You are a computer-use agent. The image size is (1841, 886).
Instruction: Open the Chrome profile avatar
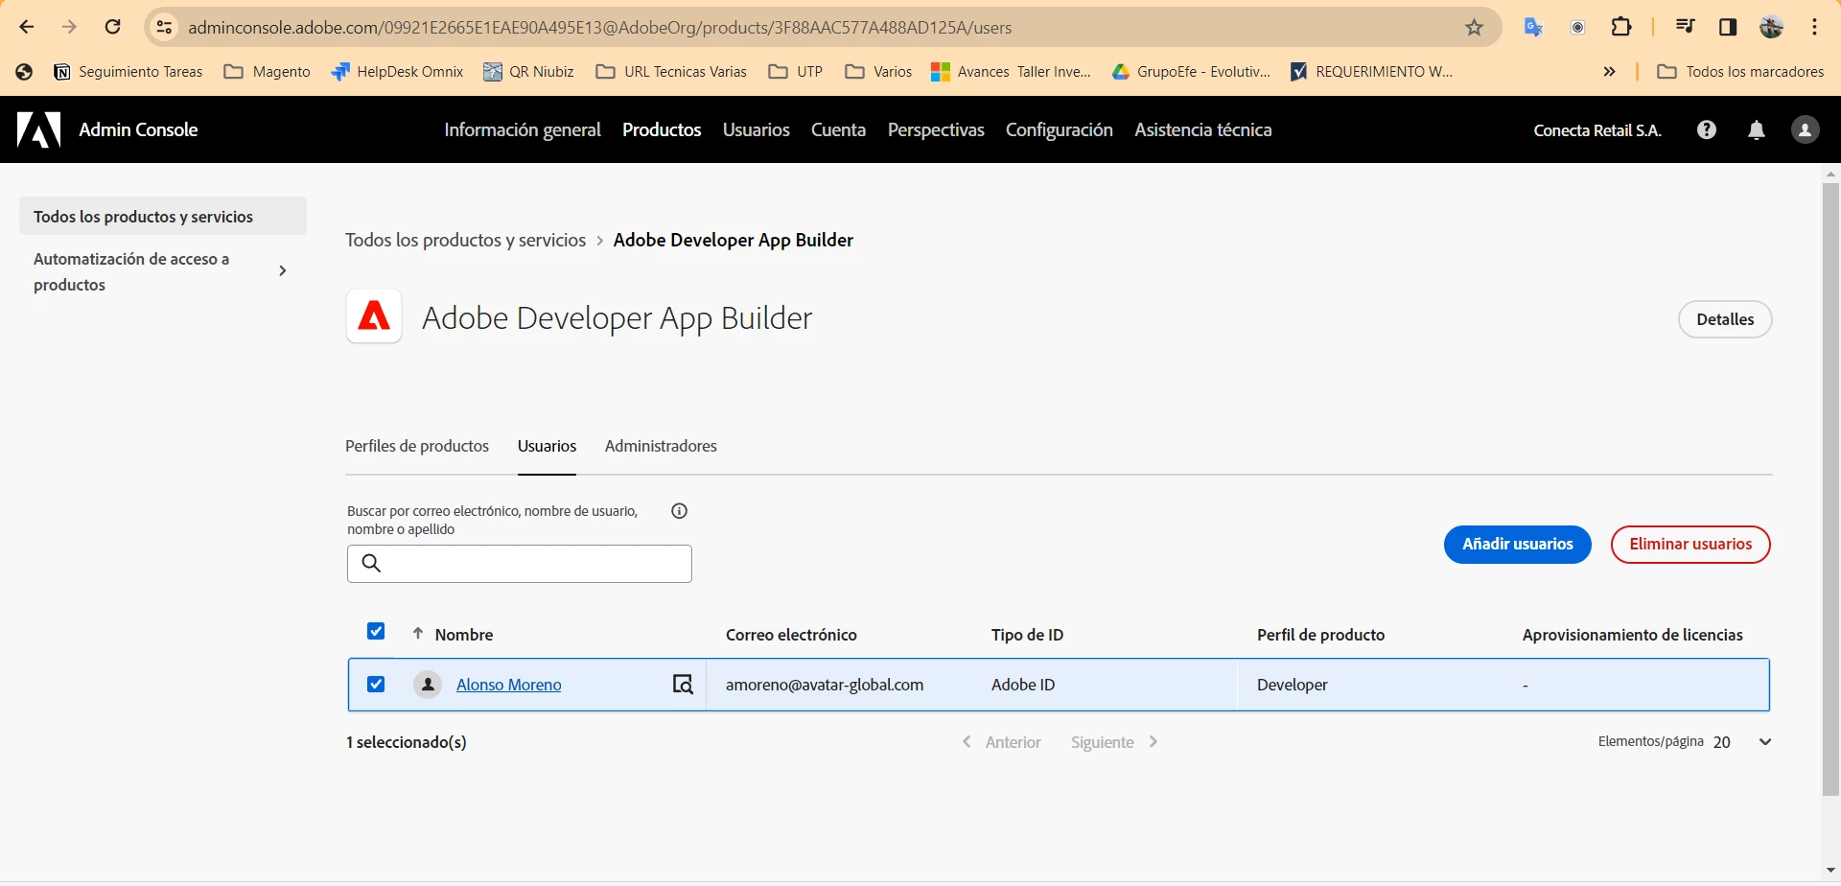[x=1771, y=27]
